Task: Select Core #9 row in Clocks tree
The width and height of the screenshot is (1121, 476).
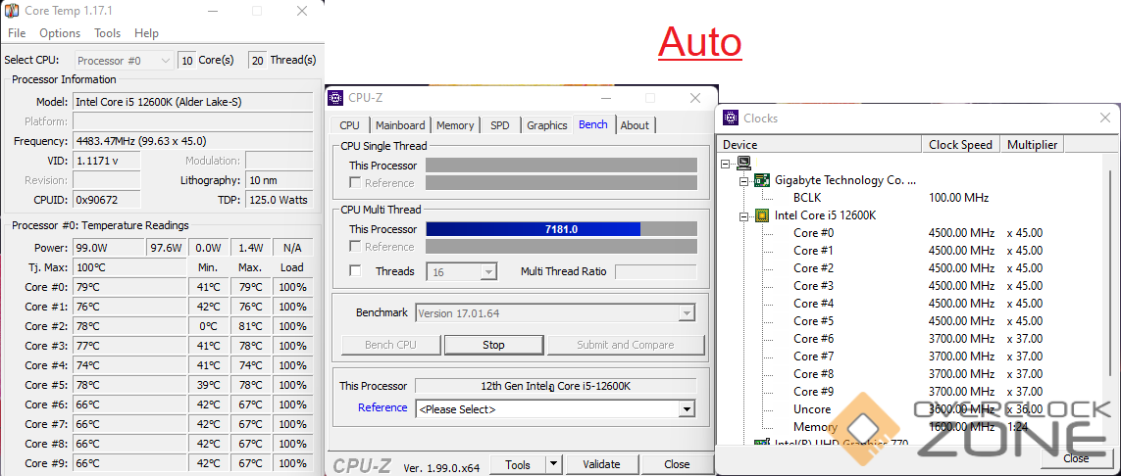Action: 814,391
